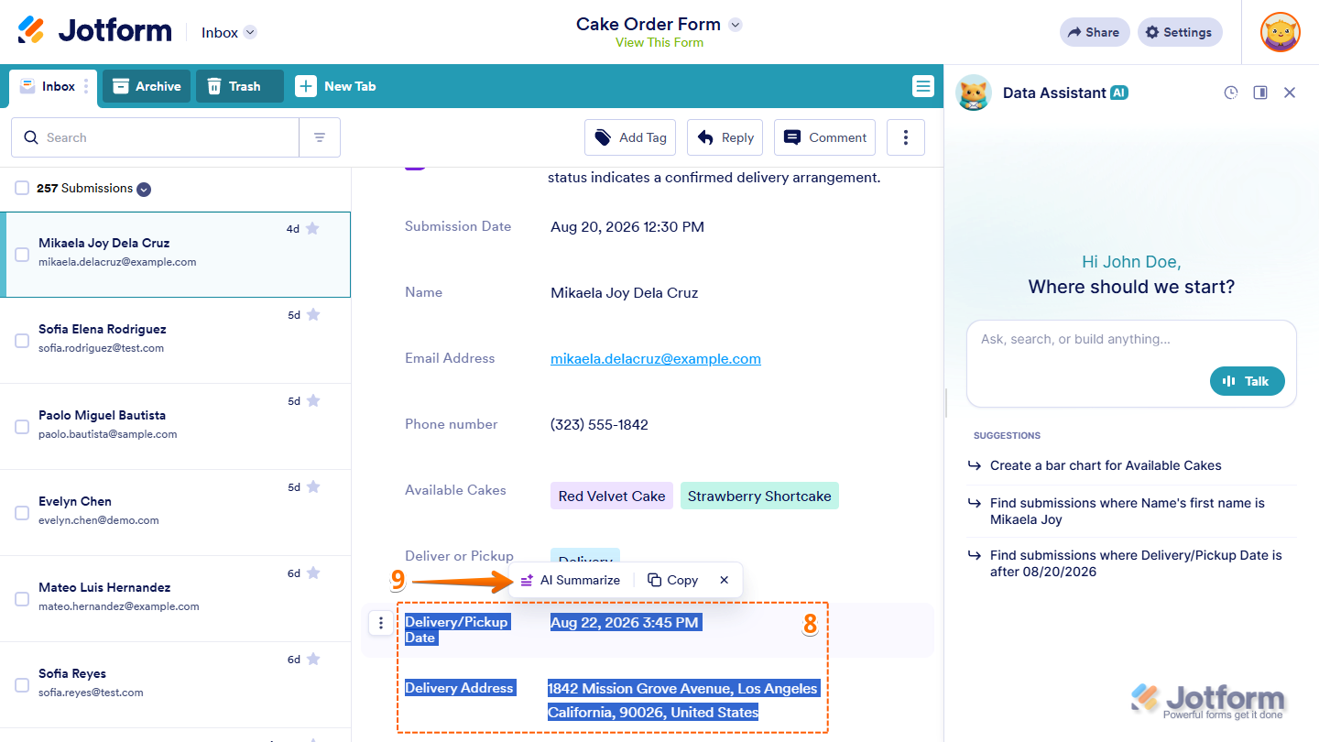1319x742 pixels.
Task: Add a Comment
Action: (x=824, y=137)
